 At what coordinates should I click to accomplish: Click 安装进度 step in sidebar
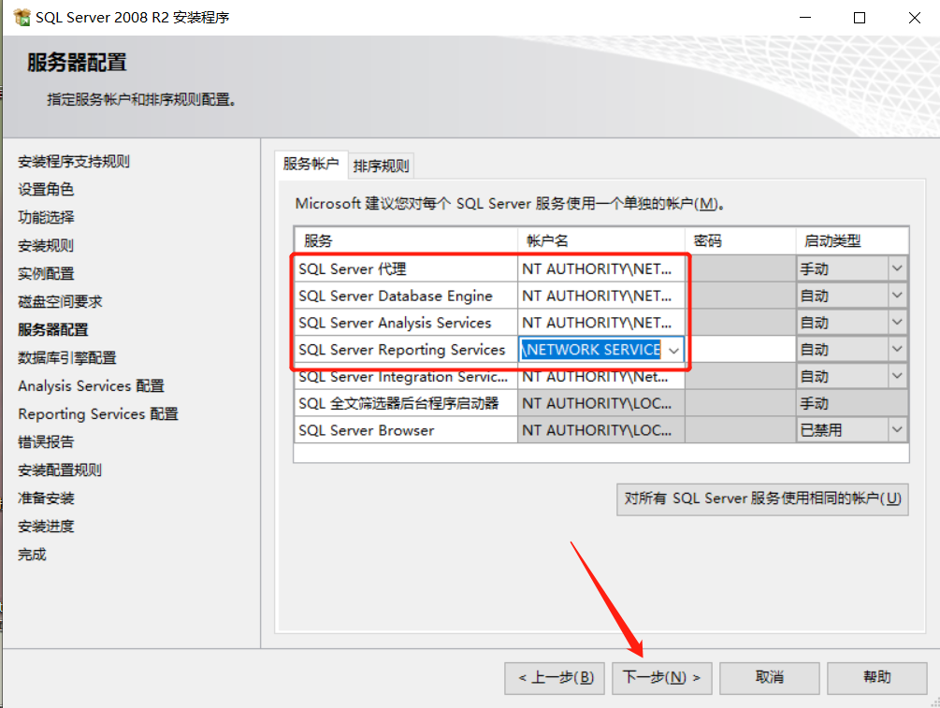click(46, 527)
